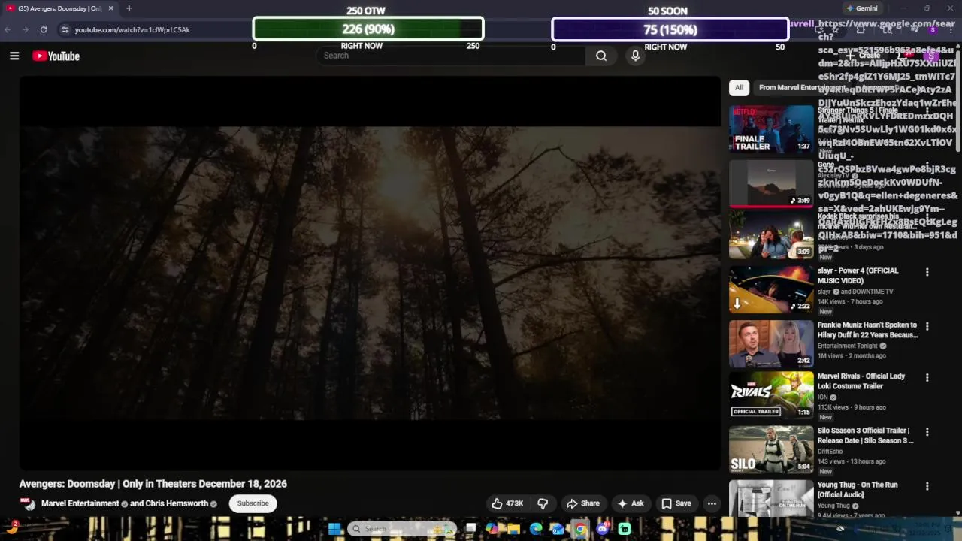Visit the DriftEcho channel name
This screenshot has height=541, width=962.
(830, 452)
